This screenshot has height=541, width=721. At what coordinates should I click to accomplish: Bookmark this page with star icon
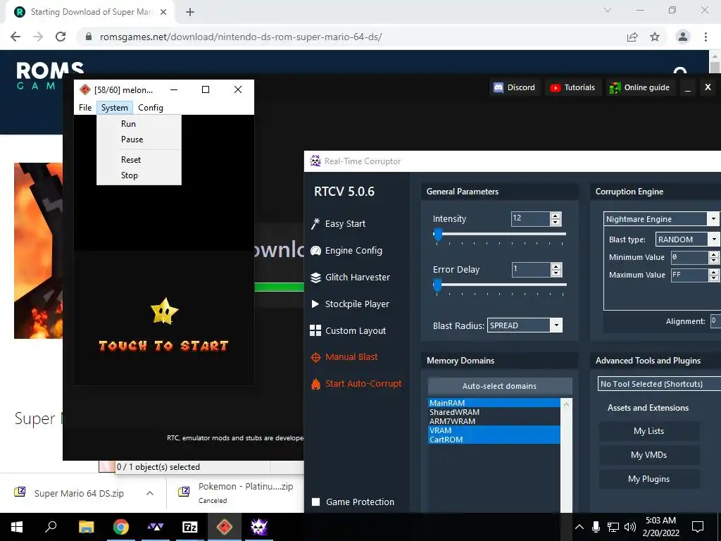(655, 37)
